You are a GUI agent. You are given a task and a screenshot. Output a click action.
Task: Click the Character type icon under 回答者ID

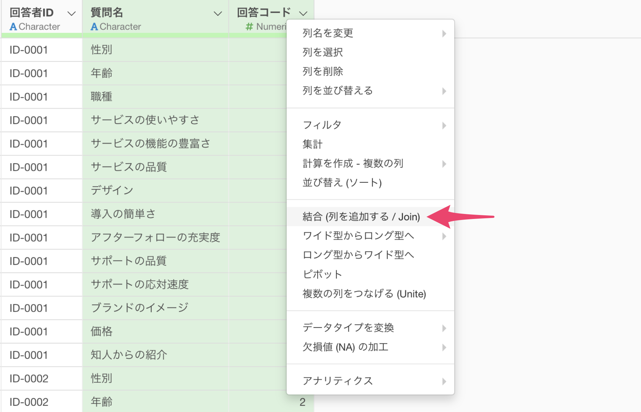13,27
